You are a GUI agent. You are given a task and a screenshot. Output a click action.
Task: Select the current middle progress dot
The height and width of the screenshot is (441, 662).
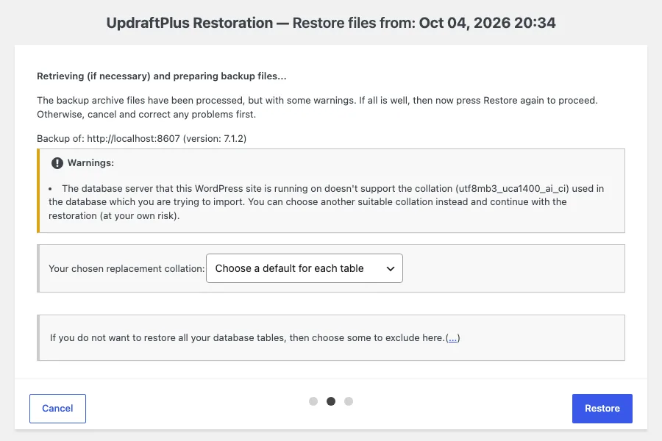point(331,401)
